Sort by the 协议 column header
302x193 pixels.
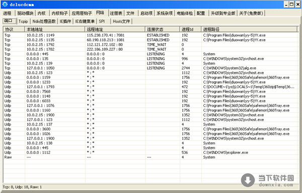tap(14, 30)
